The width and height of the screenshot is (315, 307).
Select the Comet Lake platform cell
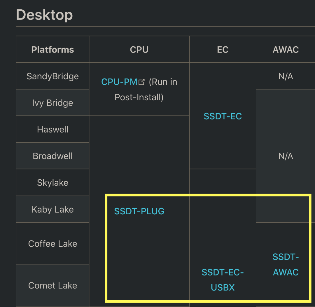click(53, 285)
